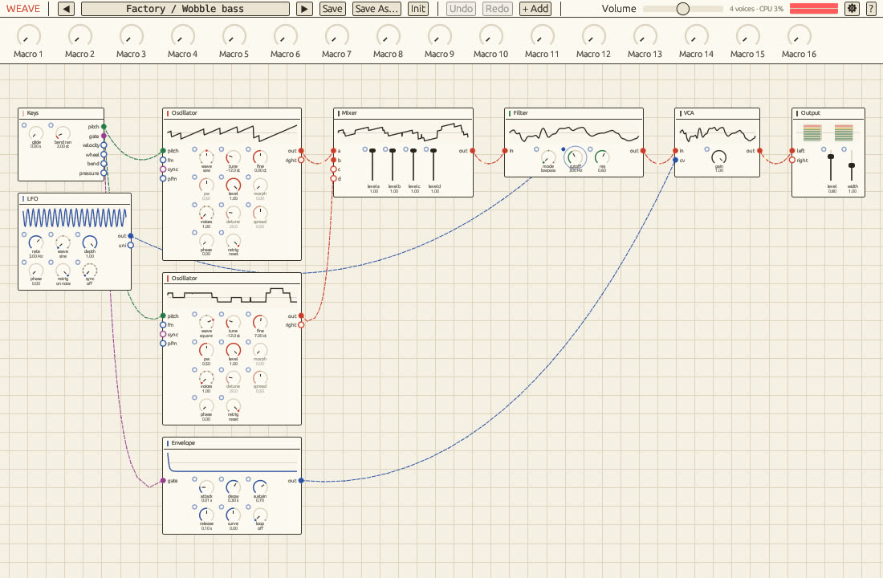Click the LFO uni output port

coord(131,245)
